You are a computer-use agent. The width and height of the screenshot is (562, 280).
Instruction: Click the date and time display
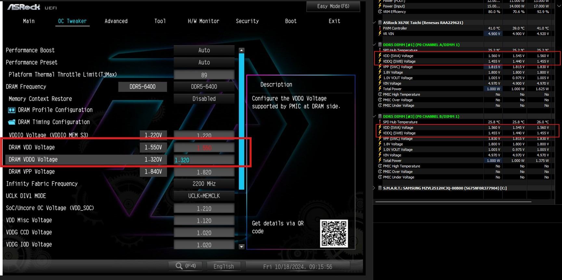pyautogui.click(x=298, y=267)
